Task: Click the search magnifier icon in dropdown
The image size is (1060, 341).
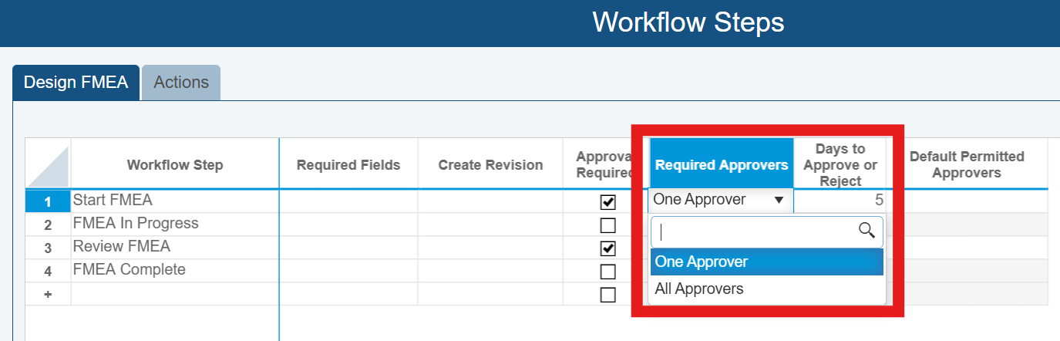Action: pyautogui.click(x=867, y=231)
